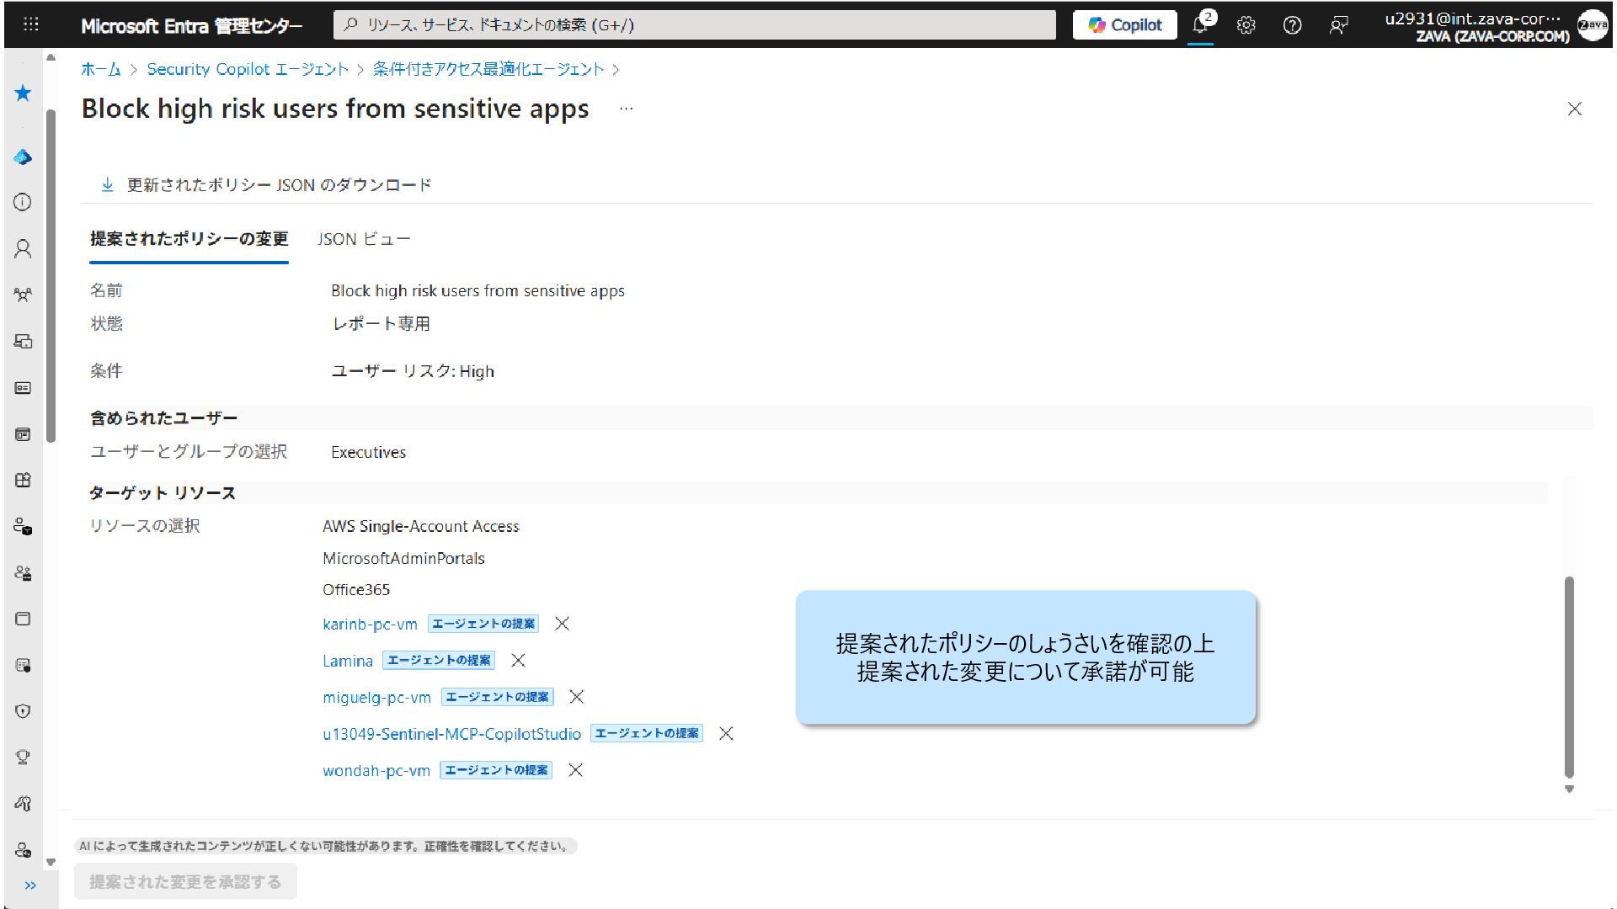Switch to the JSON ビュー tab
Image resolution: width=1617 pixels, height=909 pixels.
(x=364, y=239)
